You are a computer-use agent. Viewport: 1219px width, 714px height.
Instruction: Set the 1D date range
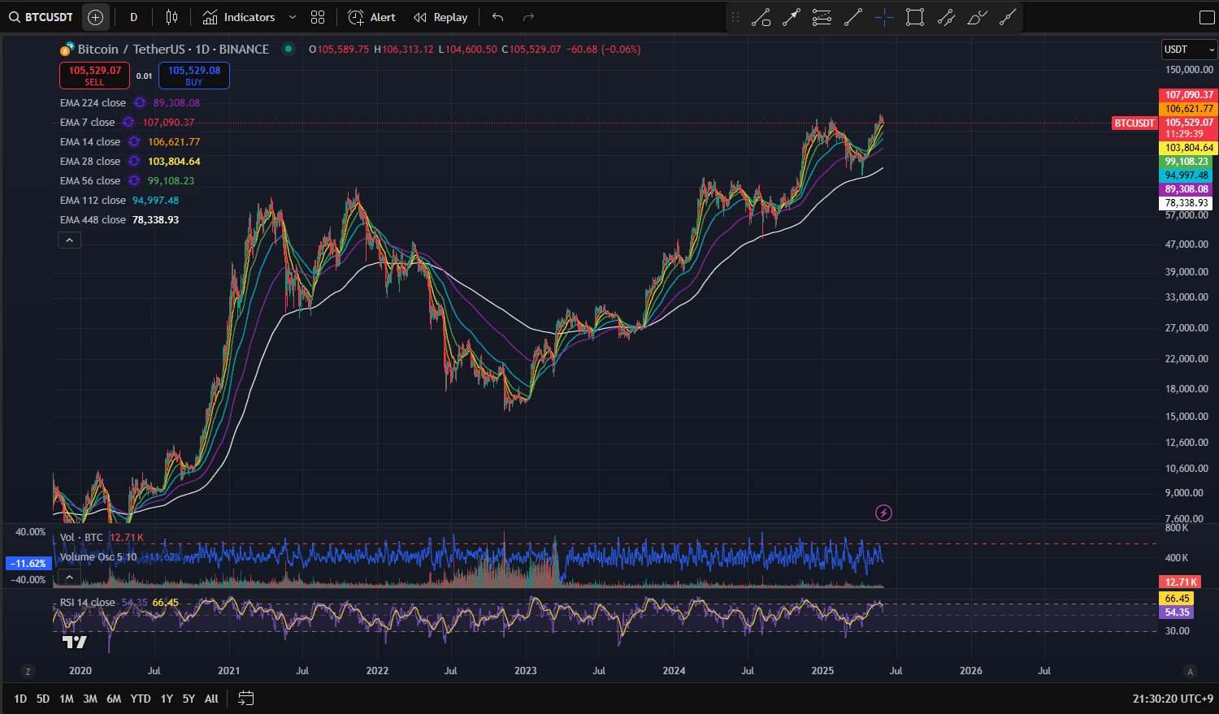click(20, 699)
